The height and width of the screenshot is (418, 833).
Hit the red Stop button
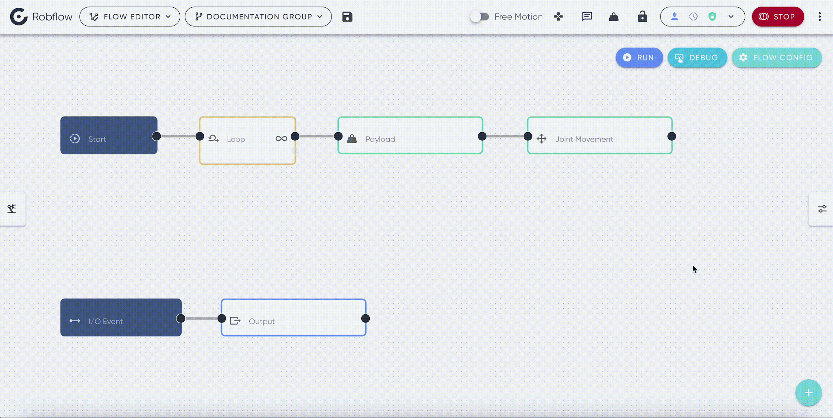point(778,17)
